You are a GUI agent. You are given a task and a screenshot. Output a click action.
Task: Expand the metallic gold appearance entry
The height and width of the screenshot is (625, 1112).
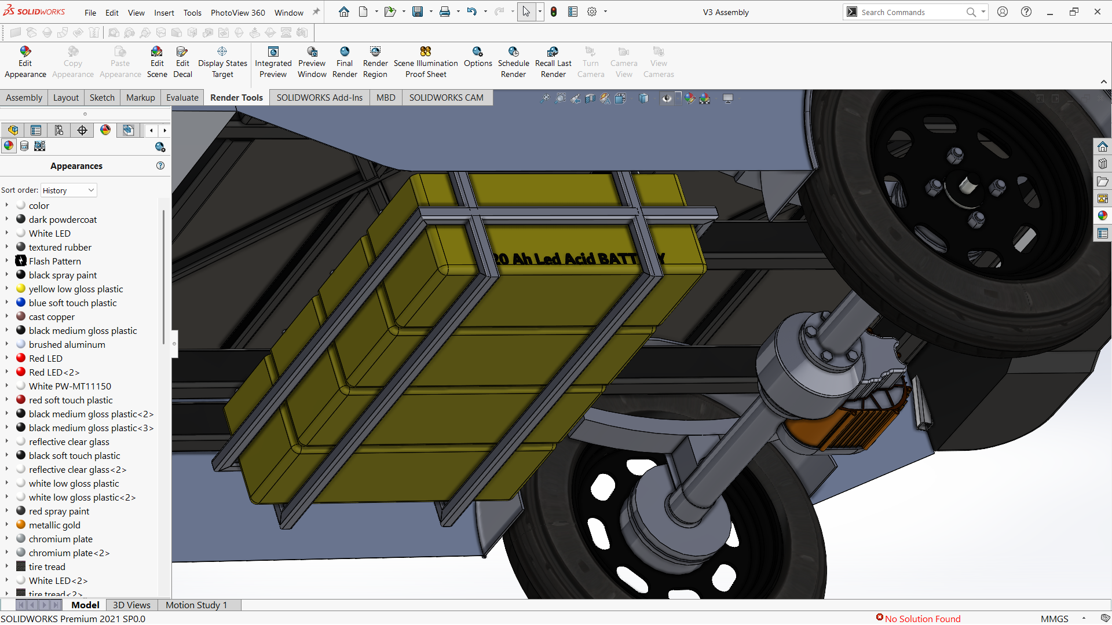[7, 525]
